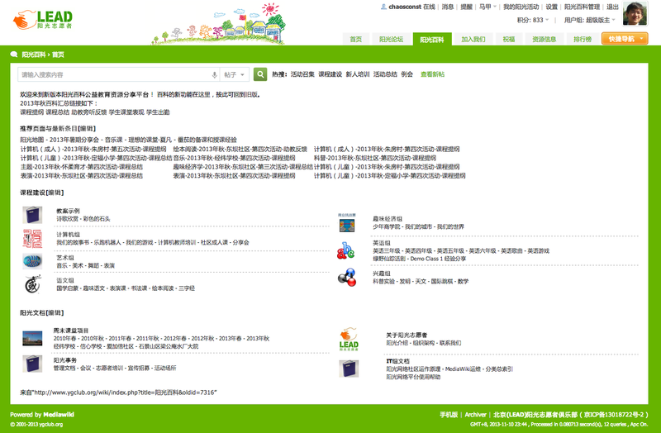Click the user avatar photo
The height and width of the screenshot is (433, 661).
tap(638, 13)
